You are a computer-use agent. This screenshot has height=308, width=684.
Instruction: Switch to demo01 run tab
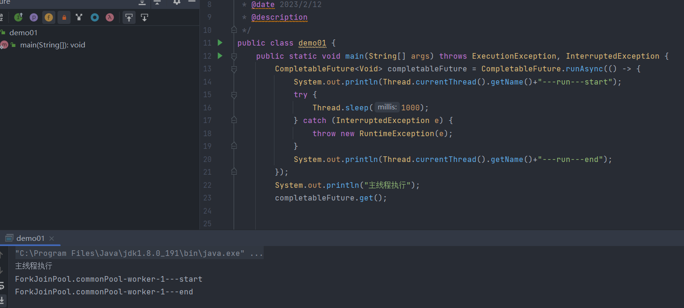click(x=30, y=239)
